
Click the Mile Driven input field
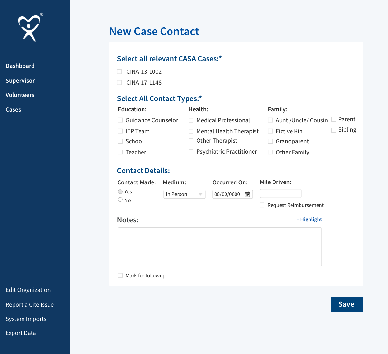click(x=281, y=193)
